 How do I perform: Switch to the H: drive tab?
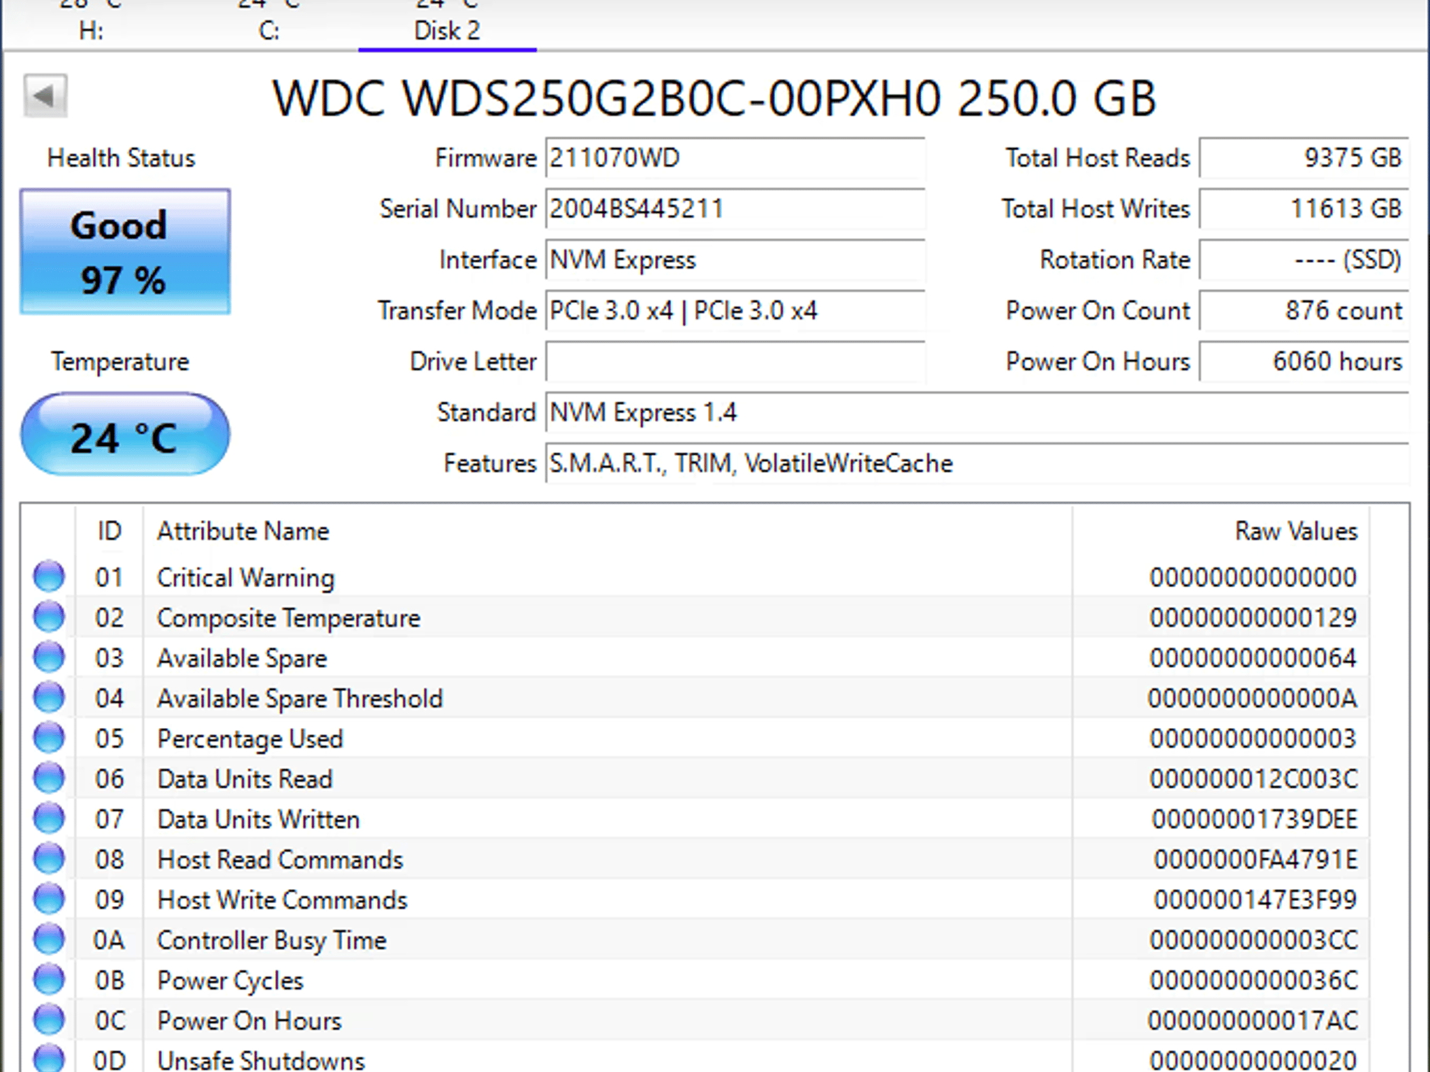coord(91,25)
